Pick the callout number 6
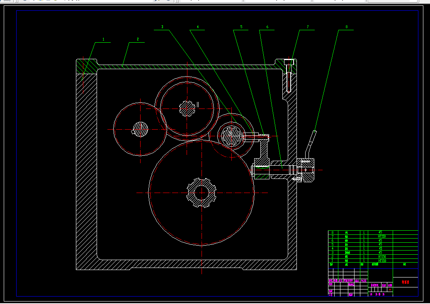This screenshot has width=430, height=304. [x=267, y=27]
